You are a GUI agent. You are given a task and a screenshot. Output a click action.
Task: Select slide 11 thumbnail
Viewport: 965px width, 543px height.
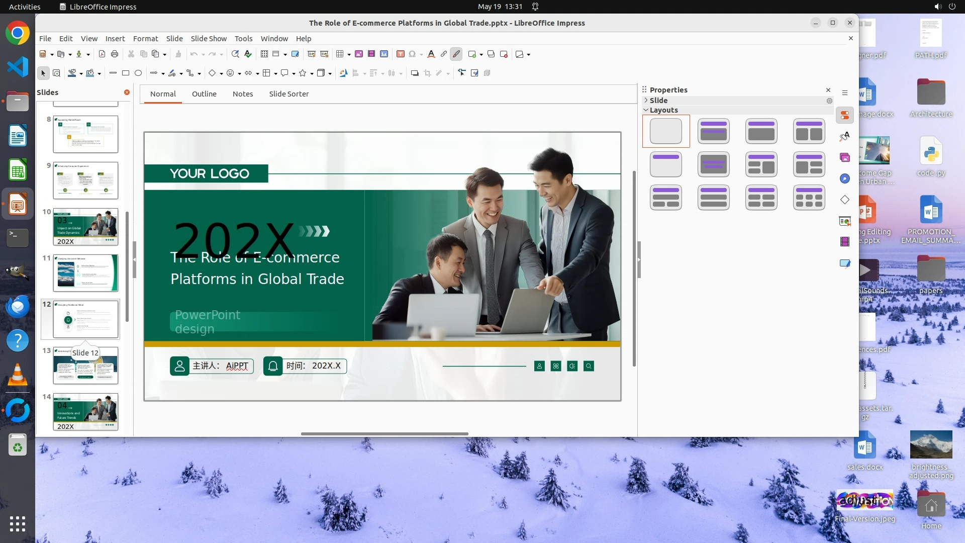(85, 273)
